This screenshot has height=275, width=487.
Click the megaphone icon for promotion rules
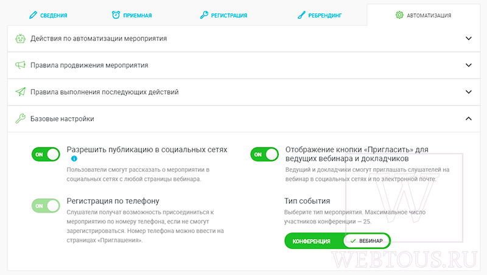[21, 65]
